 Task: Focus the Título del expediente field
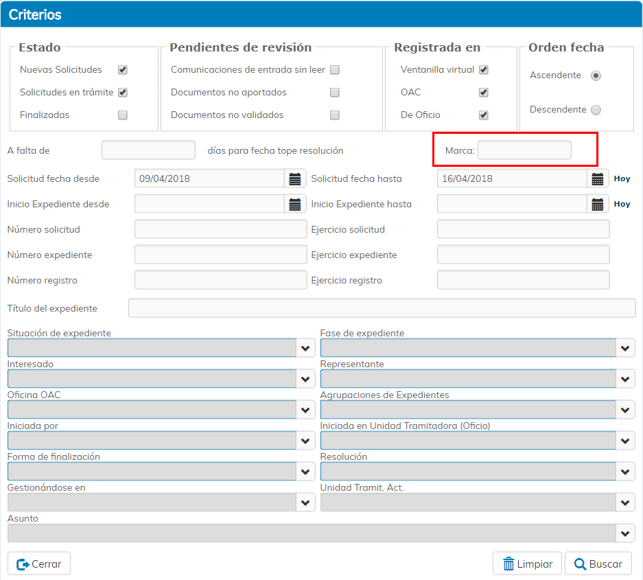pos(382,308)
